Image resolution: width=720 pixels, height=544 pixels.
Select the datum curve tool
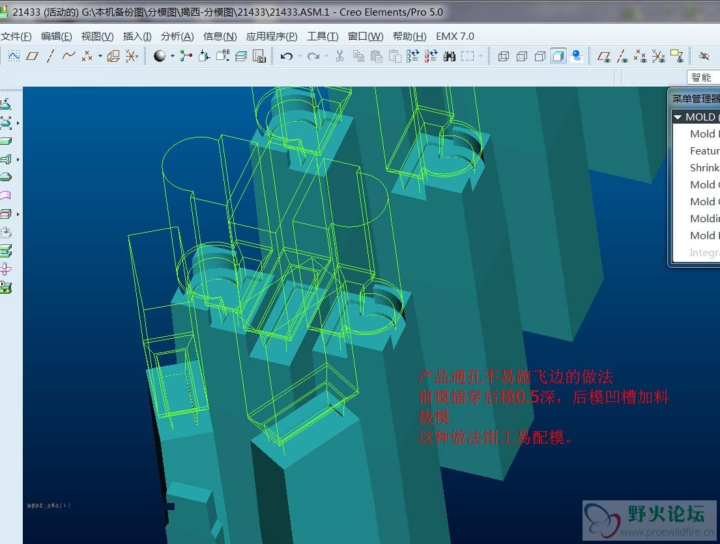[x=69, y=56]
